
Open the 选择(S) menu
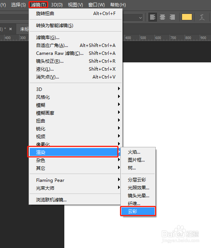click(18, 5)
